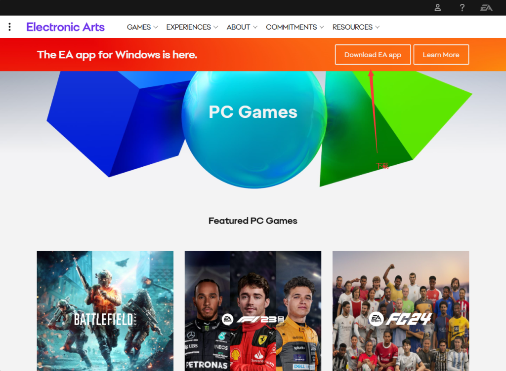Viewport: 506px width, 371px height.
Task: Click the Download EA app button
Action: (x=373, y=55)
